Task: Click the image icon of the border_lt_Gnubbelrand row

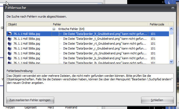Action: (x=10, y=34)
